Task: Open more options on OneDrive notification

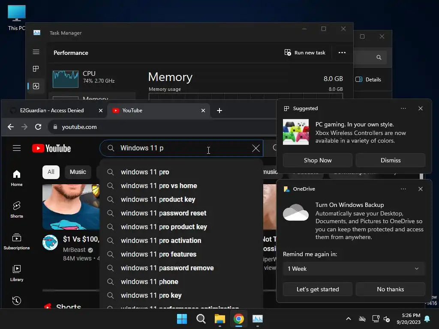Action: pyautogui.click(x=403, y=189)
